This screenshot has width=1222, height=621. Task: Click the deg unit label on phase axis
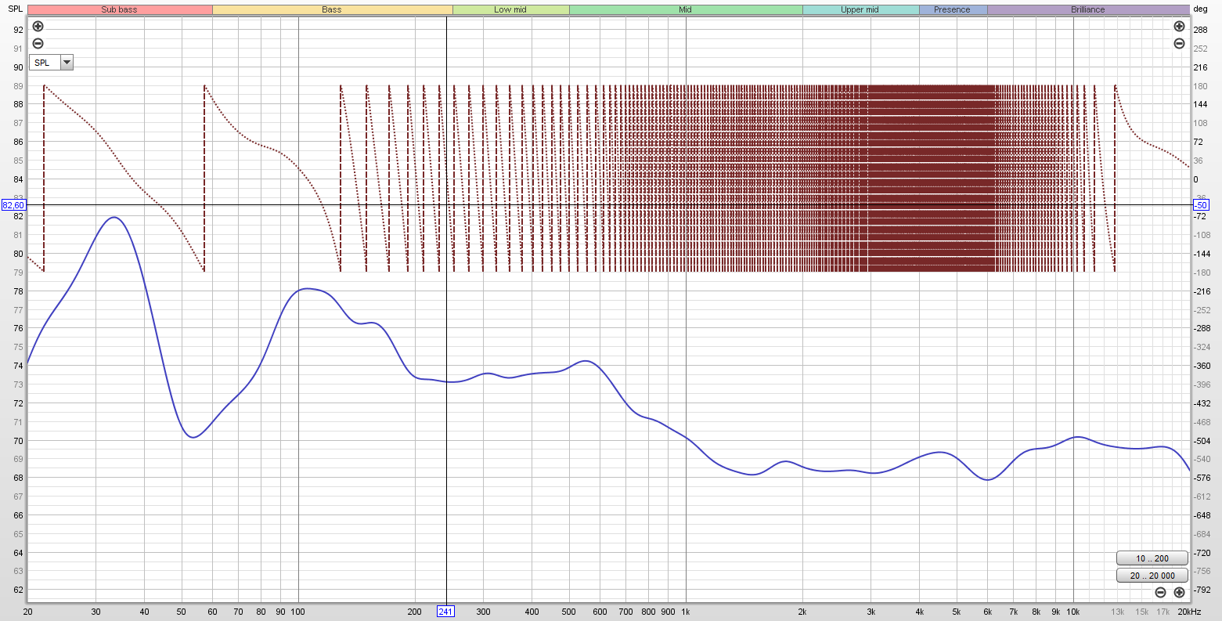click(1200, 9)
